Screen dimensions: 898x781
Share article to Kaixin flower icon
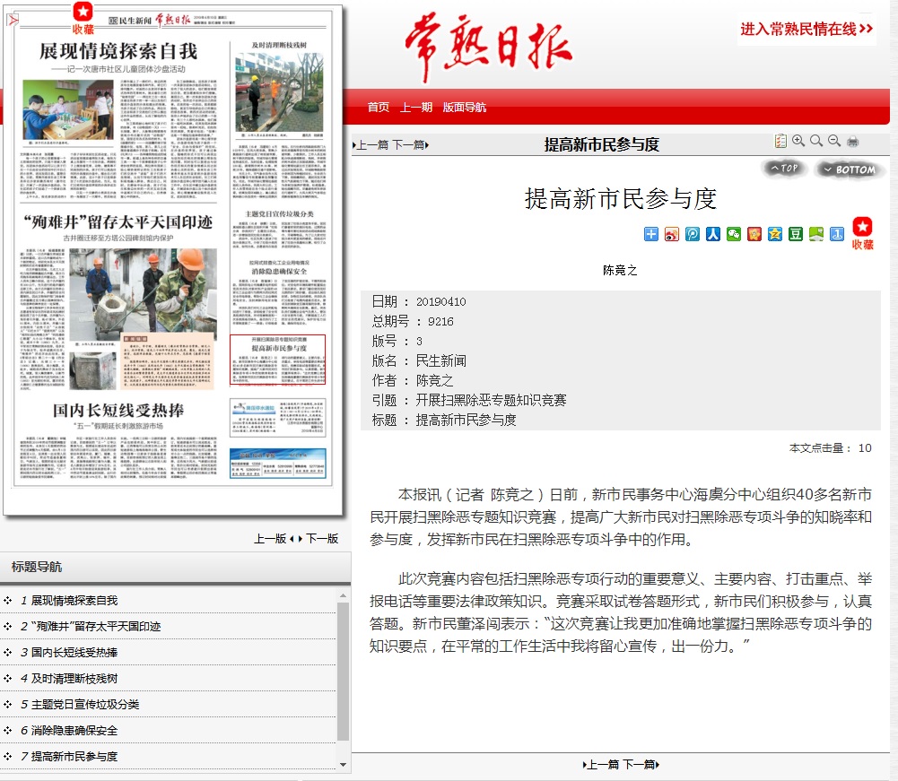[x=754, y=234]
